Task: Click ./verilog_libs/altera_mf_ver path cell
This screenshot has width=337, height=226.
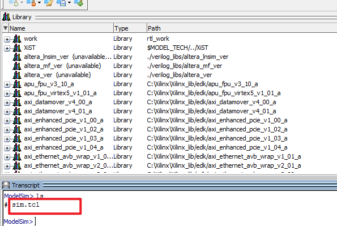Action: click(x=185, y=66)
